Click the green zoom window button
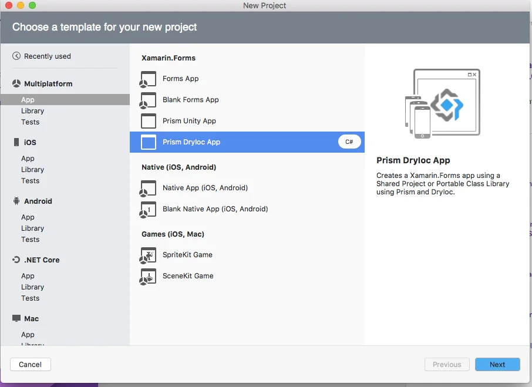532x387 pixels. click(32, 5)
